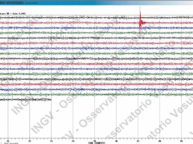The height and width of the screenshot is (144, 193).
Task: Click the red seismic spike near minute 07
Action: 140,22
